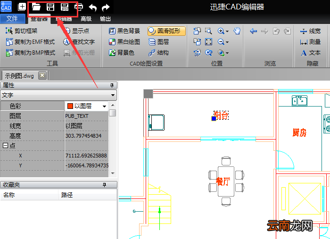This screenshot has width=330, height=239.
Task: Toggle 文本 text display
Action: pos(310,53)
